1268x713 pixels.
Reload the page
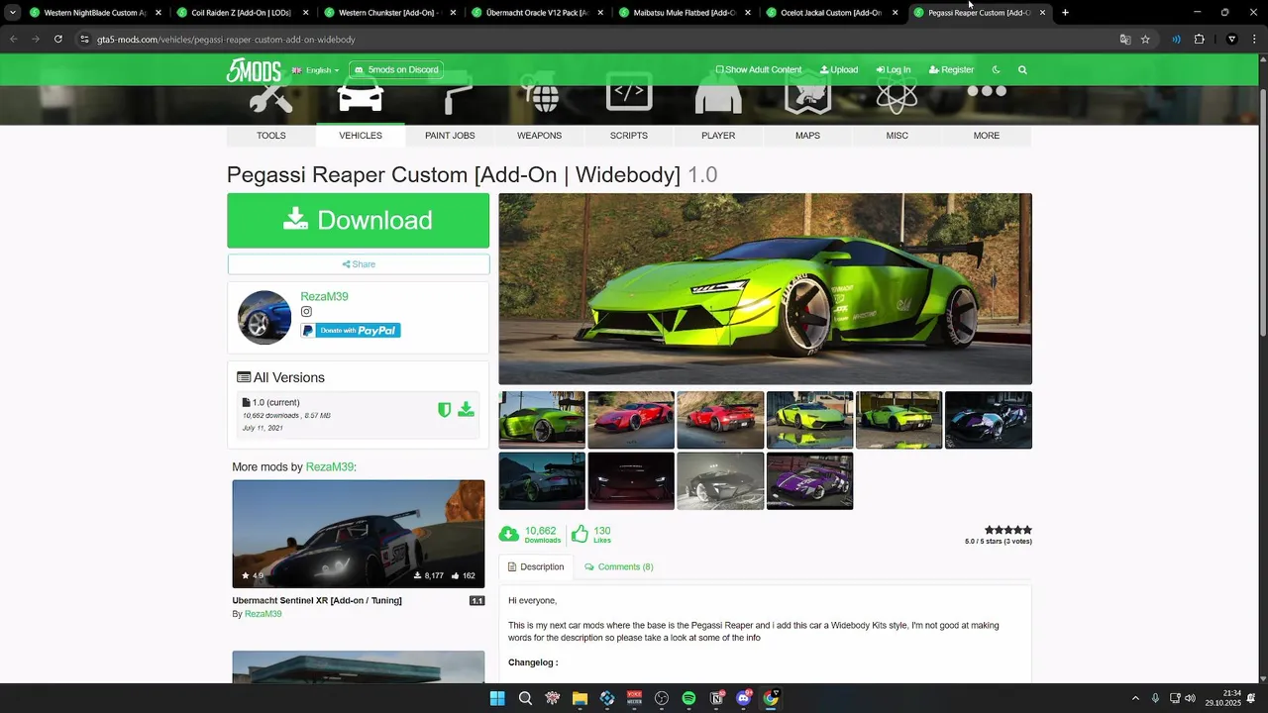[x=58, y=40]
